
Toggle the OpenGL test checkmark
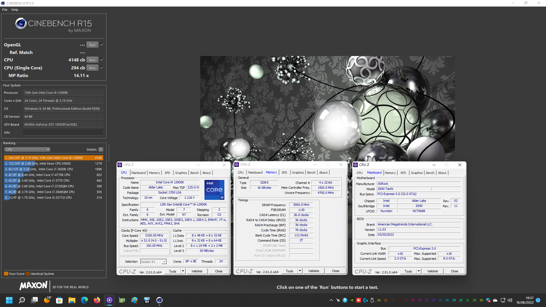click(102, 45)
